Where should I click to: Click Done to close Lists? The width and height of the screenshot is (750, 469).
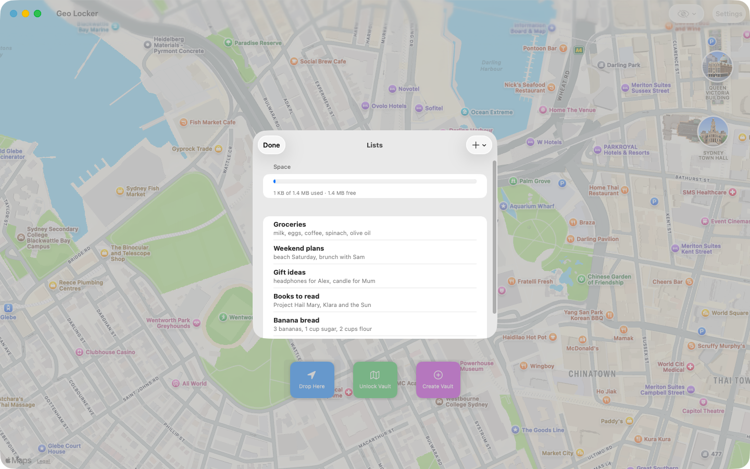click(271, 145)
